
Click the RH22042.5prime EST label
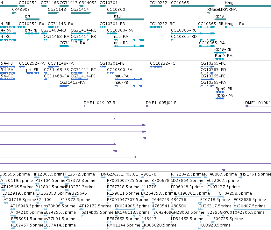click(187, 174)
